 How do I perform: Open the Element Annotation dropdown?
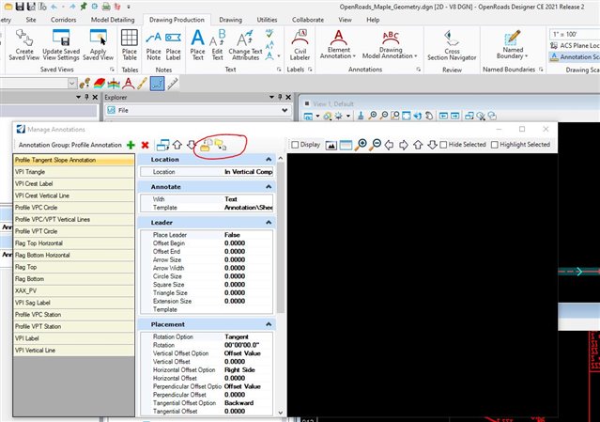(x=338, y=45)
